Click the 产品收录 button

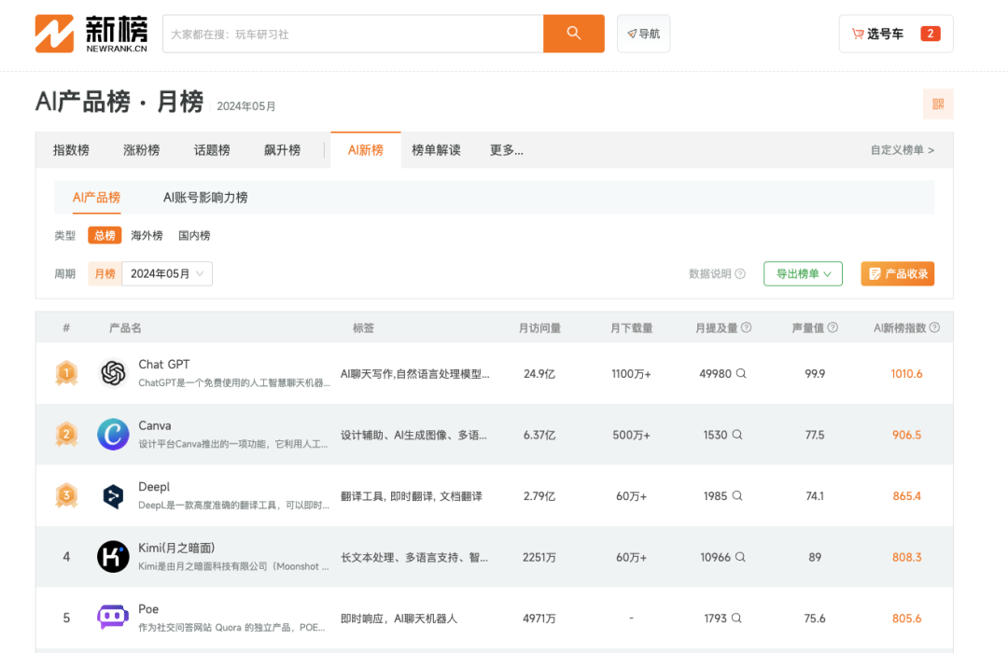[x=898, y=274]
